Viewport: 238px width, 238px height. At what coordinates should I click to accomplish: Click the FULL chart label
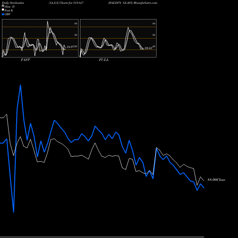click(104, 60)
